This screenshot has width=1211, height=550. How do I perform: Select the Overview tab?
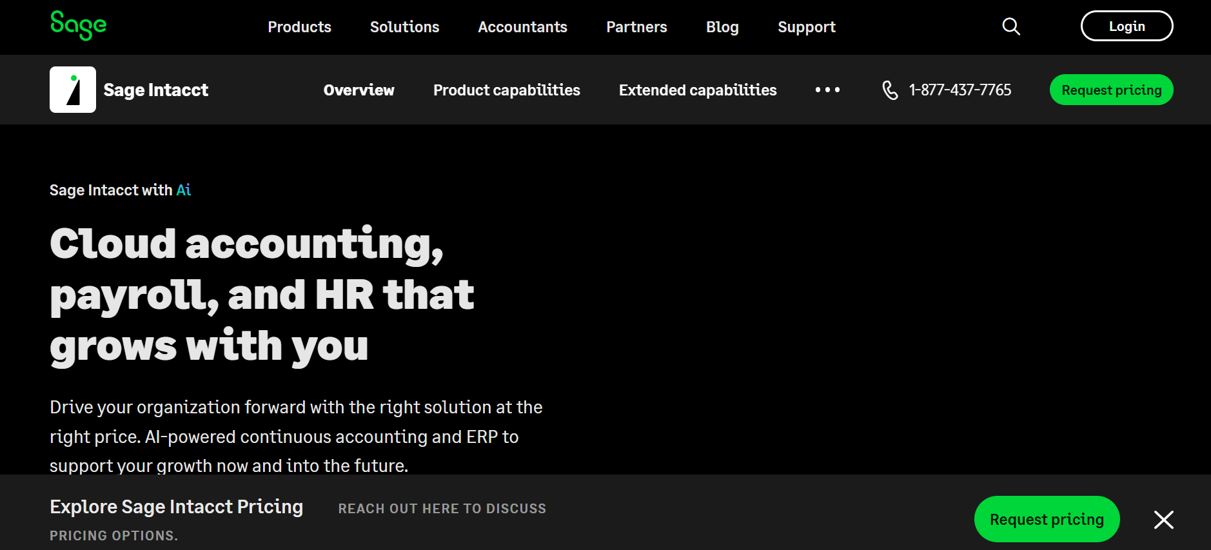coord(359,90)
